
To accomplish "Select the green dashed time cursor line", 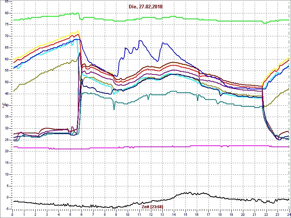I will pyautogui.click(x=289, y=105).
